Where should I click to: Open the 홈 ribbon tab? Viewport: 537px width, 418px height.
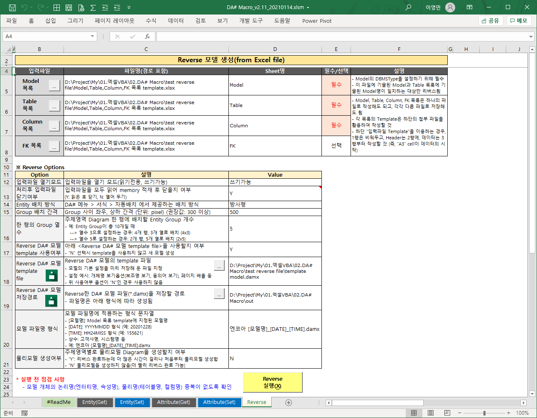[31, 21]
